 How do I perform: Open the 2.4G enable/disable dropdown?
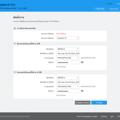point(68,77)
